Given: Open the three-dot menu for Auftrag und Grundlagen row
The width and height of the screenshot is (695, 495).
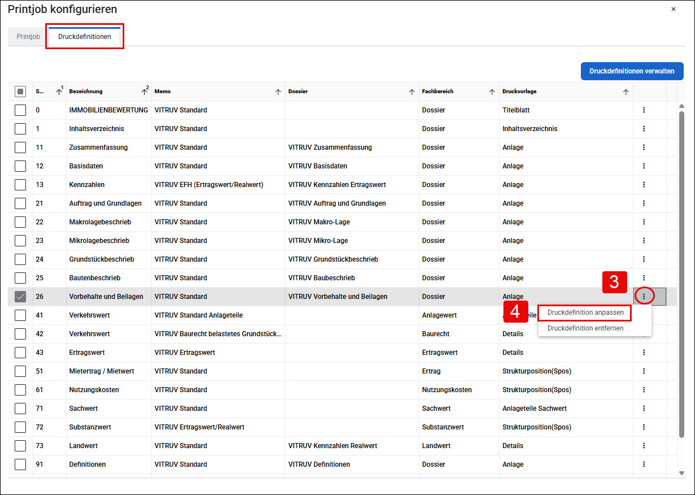Looking at the screenshot, I should tap(644, 203).
